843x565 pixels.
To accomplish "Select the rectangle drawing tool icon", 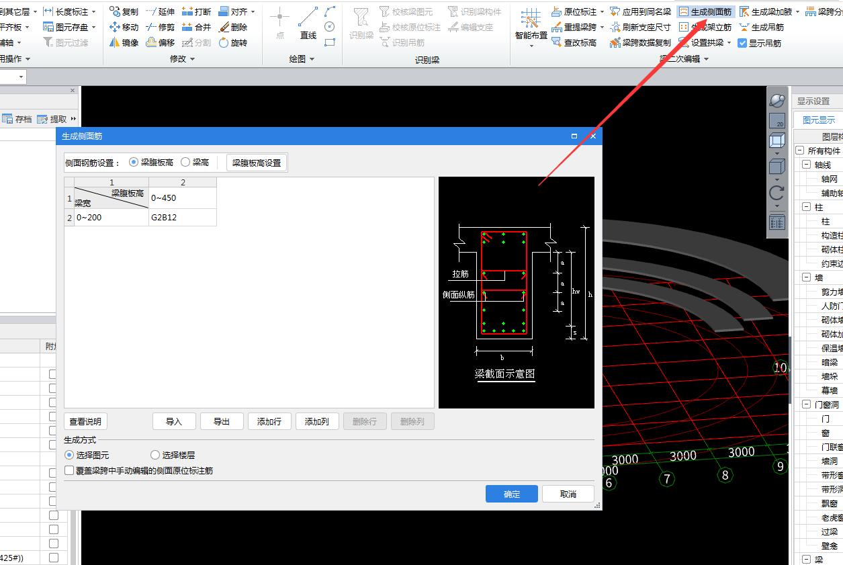I will (x=329, y=42).
